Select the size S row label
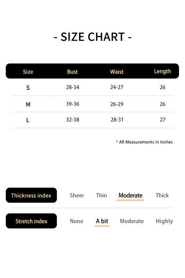Viewport: 185px width, 278px height. coord(28,88)
